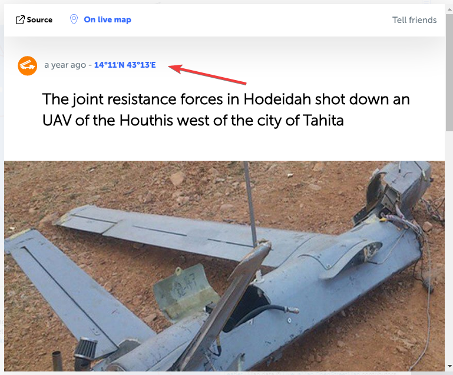The width and height of the screenshot is (453, 375).
Task: Click the red arrow annotation
Action: pos(207,75)
